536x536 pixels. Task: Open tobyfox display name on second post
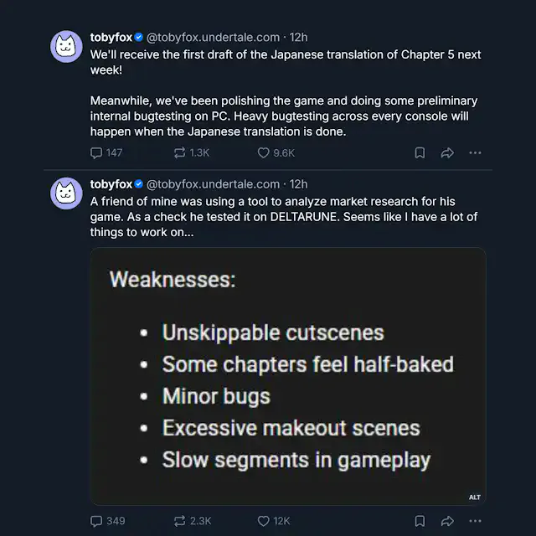pos(111,183)
